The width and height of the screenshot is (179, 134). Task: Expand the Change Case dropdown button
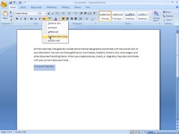(x=44, y=19)
